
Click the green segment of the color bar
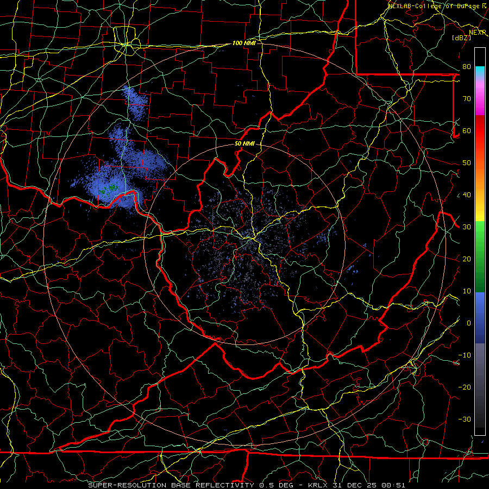coord(480,256)
